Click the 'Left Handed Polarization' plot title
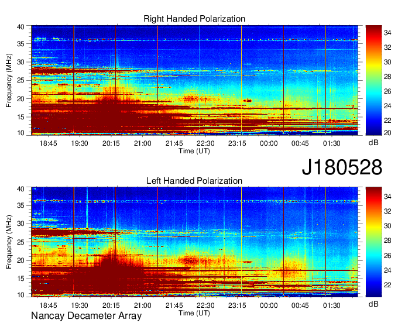Screen dimensions: 398x323 (194, 181)
